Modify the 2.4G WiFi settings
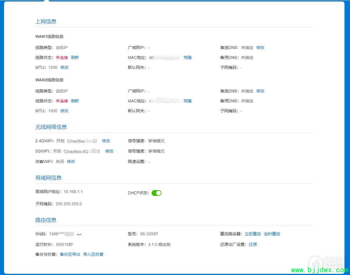 coord(106,141)
